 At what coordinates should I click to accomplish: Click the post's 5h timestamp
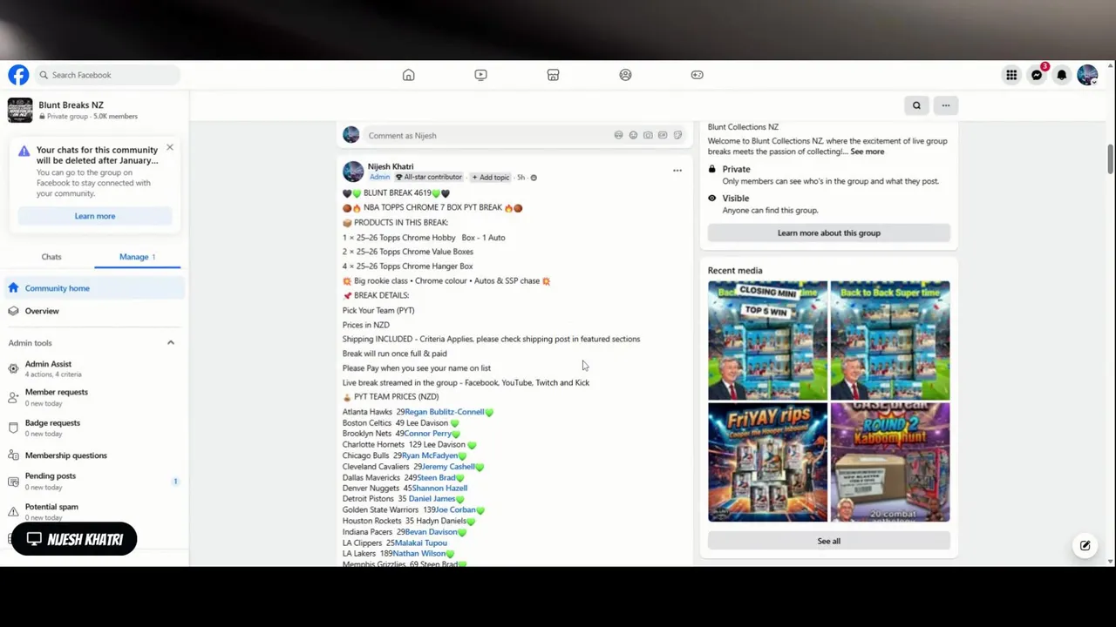[521, 178]
